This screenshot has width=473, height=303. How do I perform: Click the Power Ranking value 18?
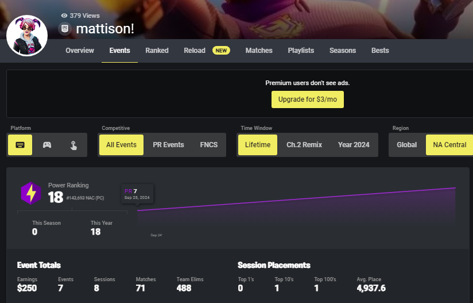click(56, 197)
